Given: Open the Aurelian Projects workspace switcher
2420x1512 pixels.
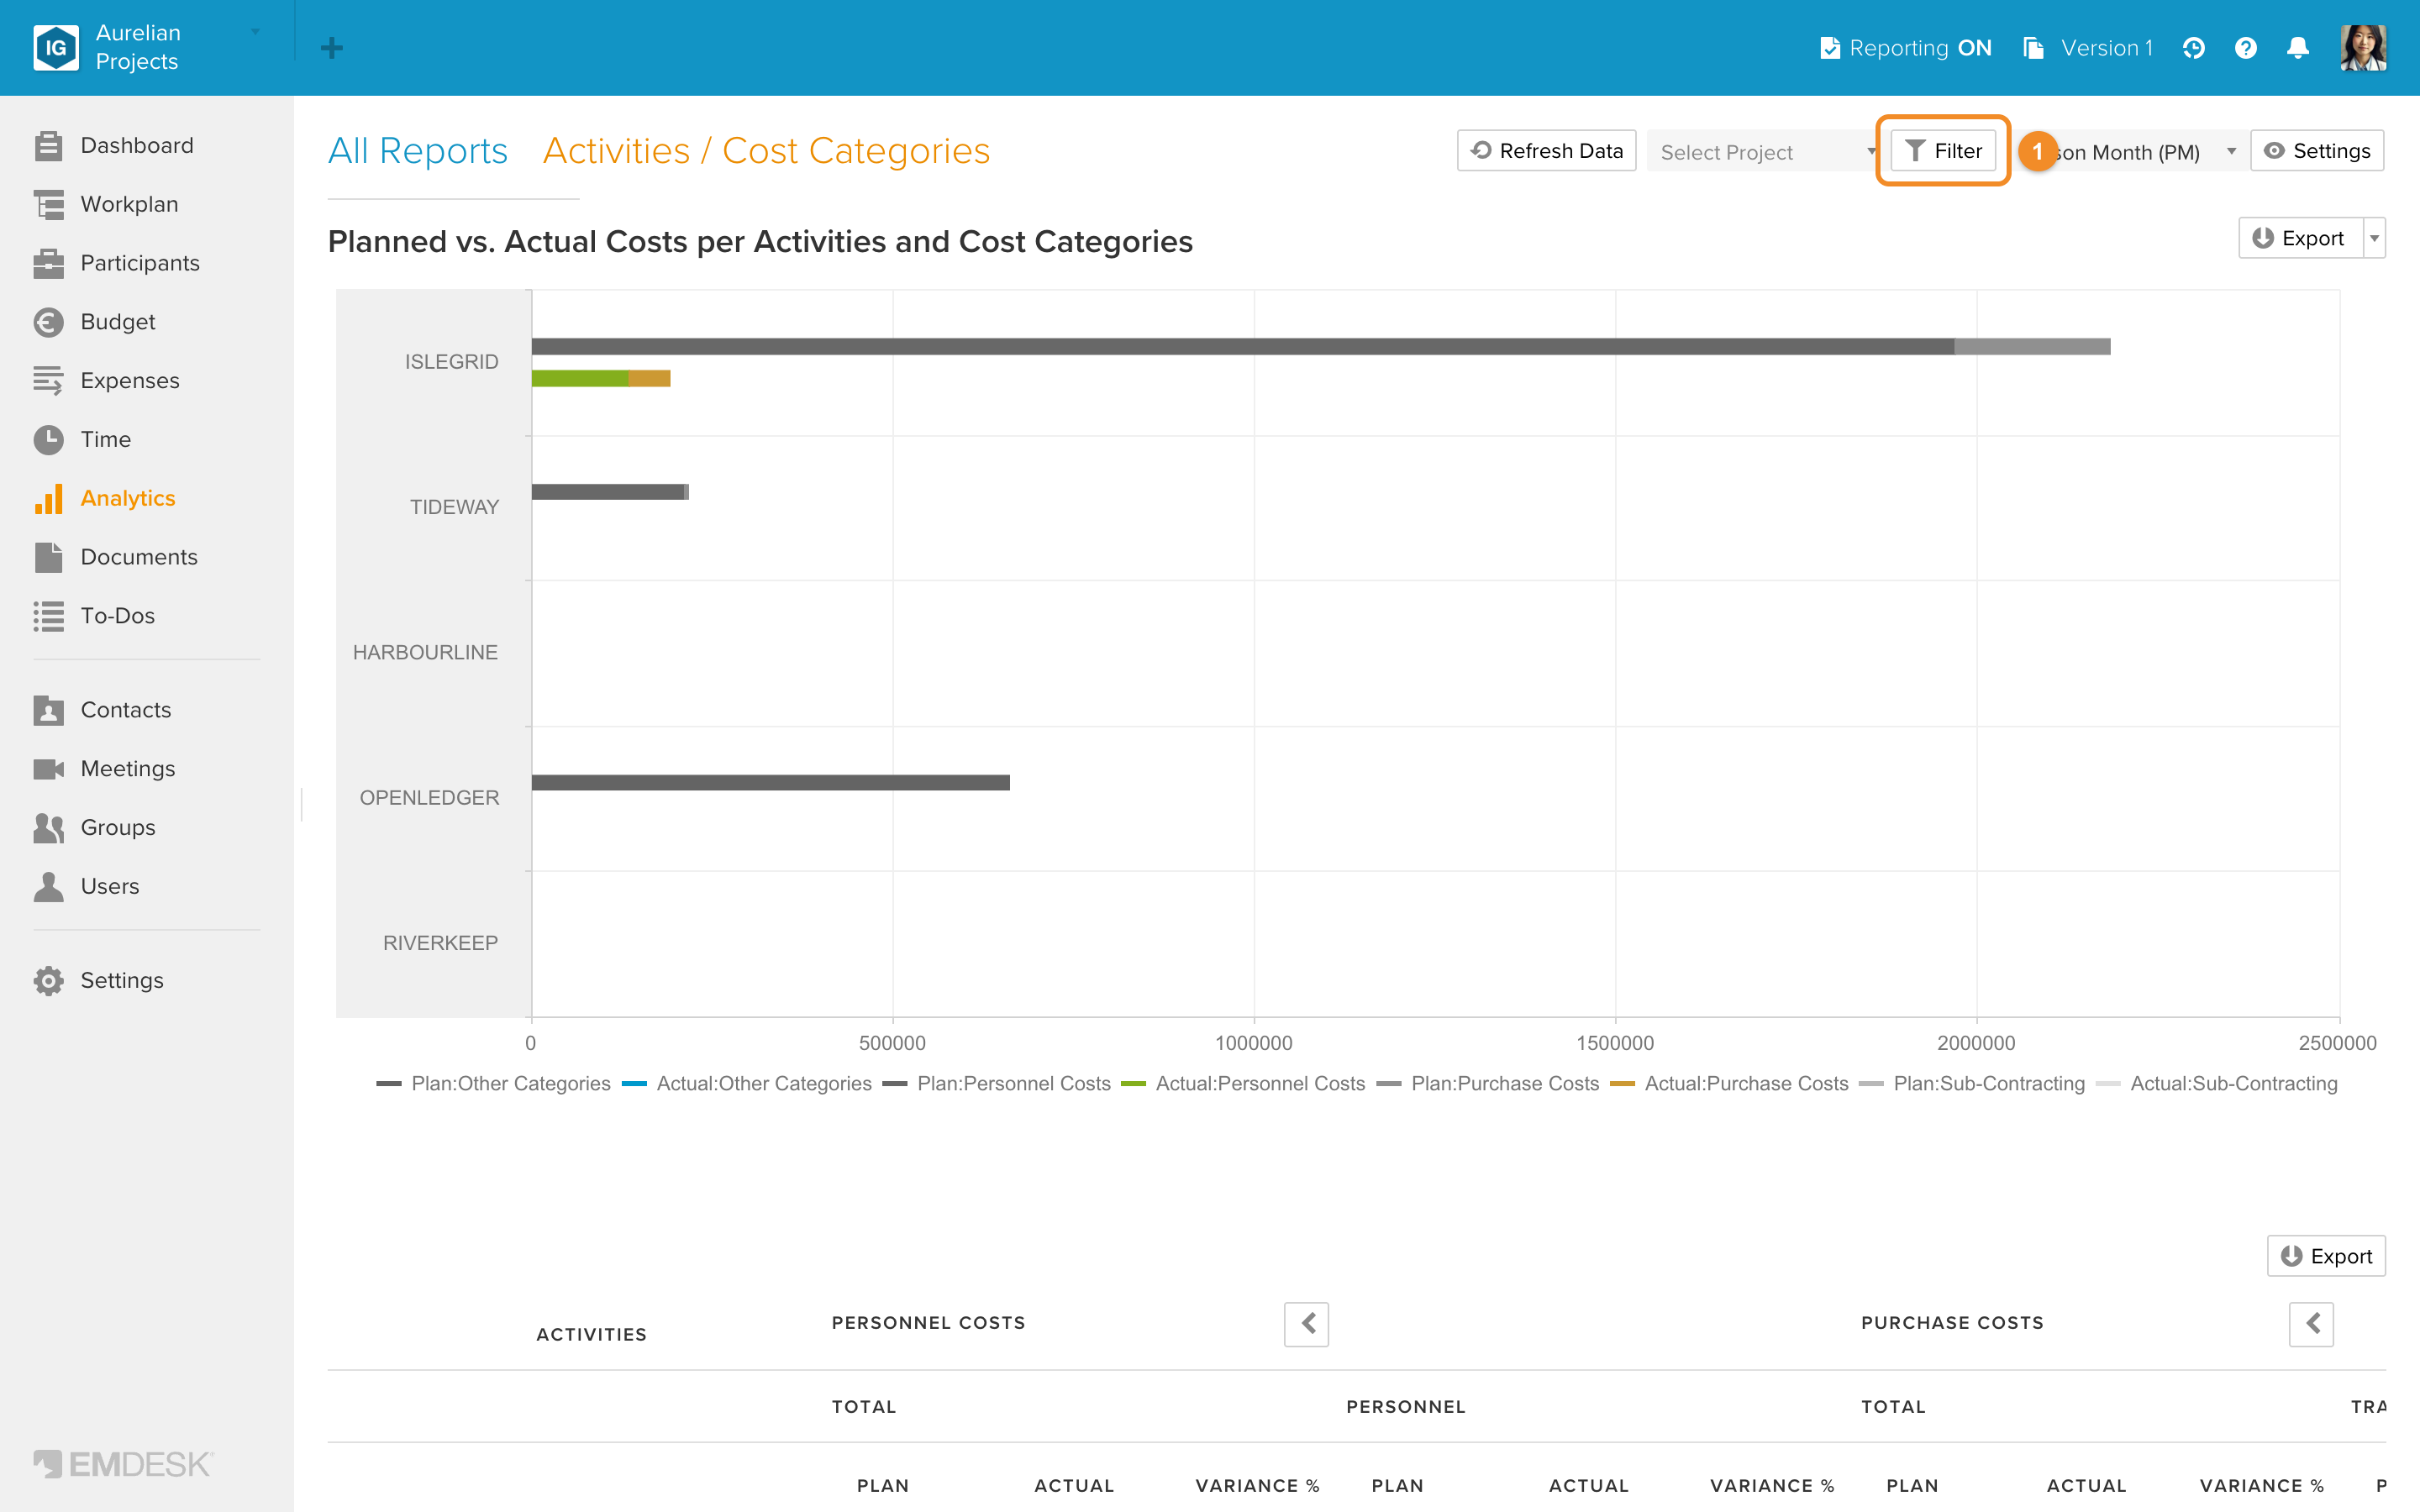Looking at the screenshot, I should coord(147,47).
